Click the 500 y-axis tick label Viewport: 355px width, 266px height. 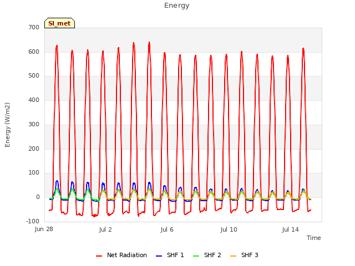point(34,76)
